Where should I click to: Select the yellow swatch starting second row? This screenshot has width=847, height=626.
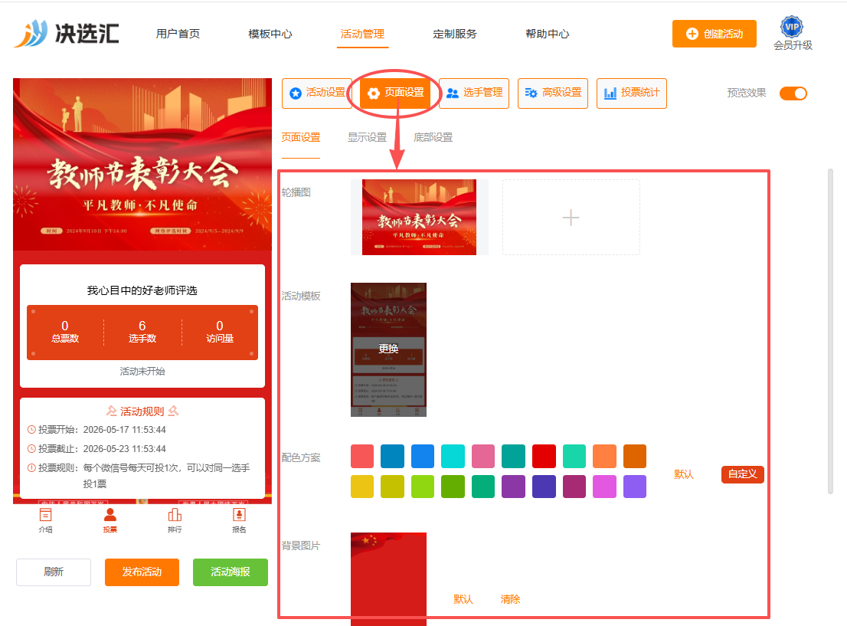click(362, 487)
